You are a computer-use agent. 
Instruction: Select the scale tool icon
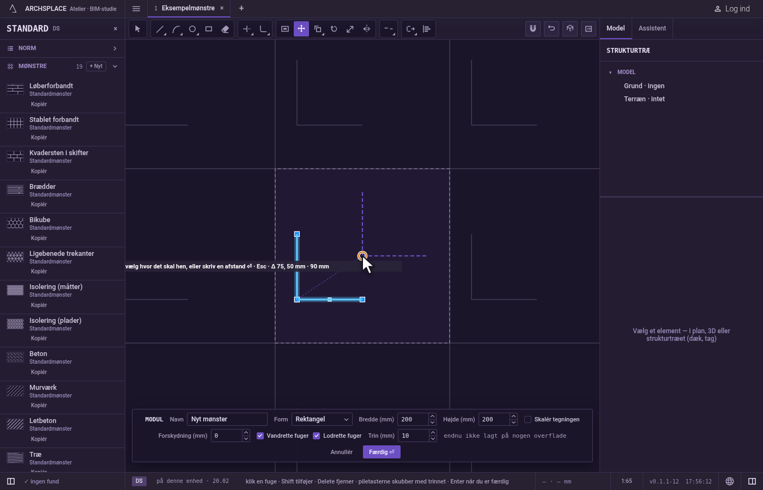[350, 29]
